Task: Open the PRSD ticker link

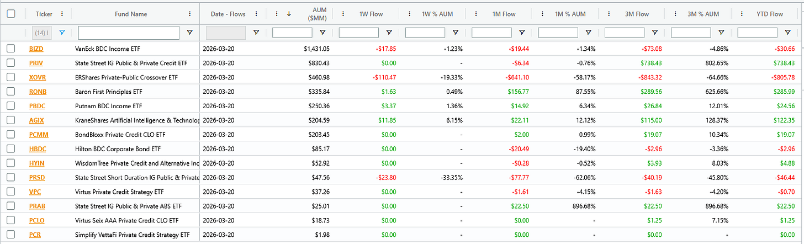Action: click(x=36, y=177)
